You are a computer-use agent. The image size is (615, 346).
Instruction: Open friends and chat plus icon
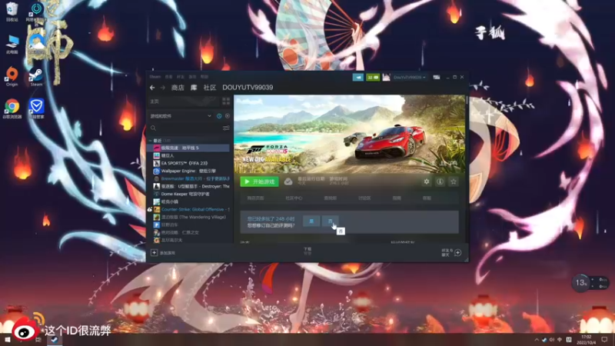(x=457, y=253)
